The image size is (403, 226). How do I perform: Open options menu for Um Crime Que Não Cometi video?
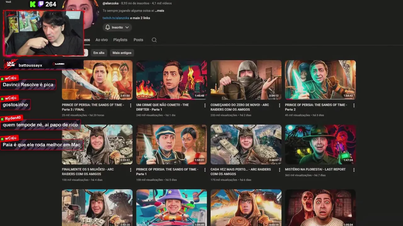205,105
